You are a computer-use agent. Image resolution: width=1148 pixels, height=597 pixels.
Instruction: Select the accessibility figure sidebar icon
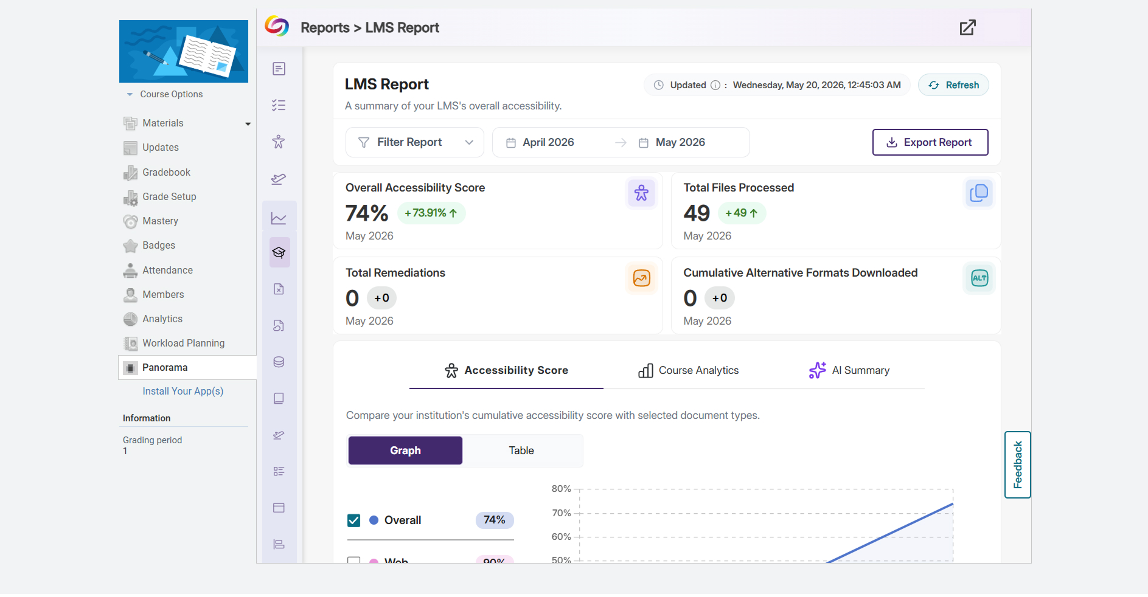coord(279,142)
